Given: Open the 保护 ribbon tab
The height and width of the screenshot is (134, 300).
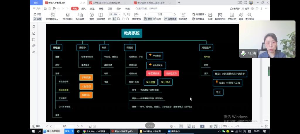Looking at the screenshot, I should [x=119, y=8].
